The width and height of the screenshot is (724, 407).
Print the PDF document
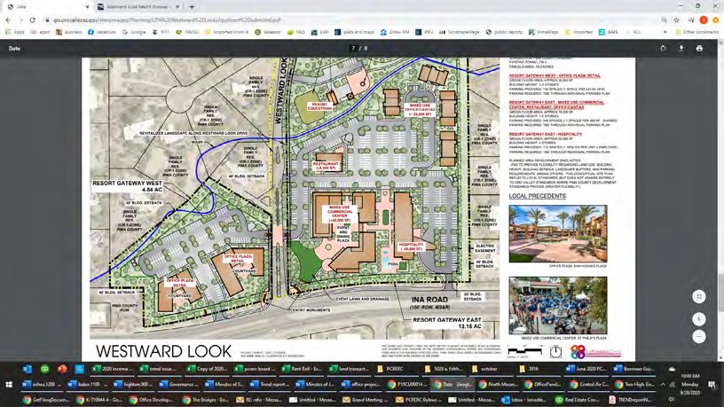pos(699,48)
